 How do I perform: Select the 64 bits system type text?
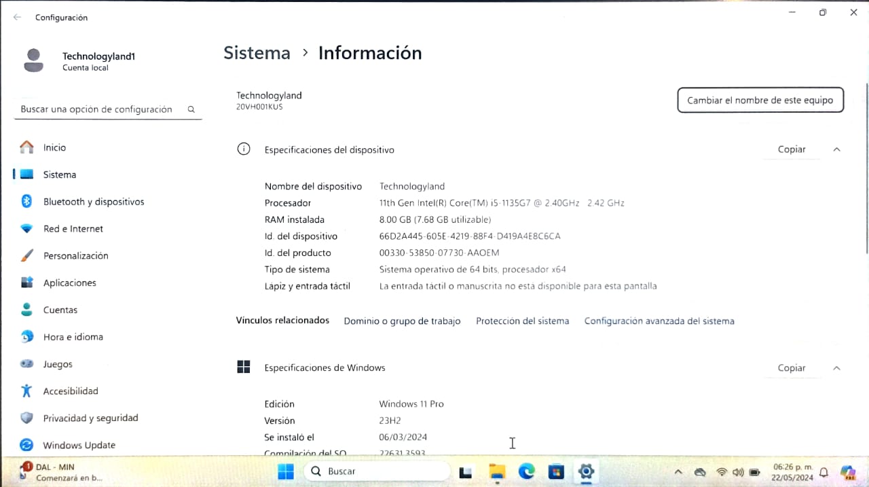[x=473, y=270]
